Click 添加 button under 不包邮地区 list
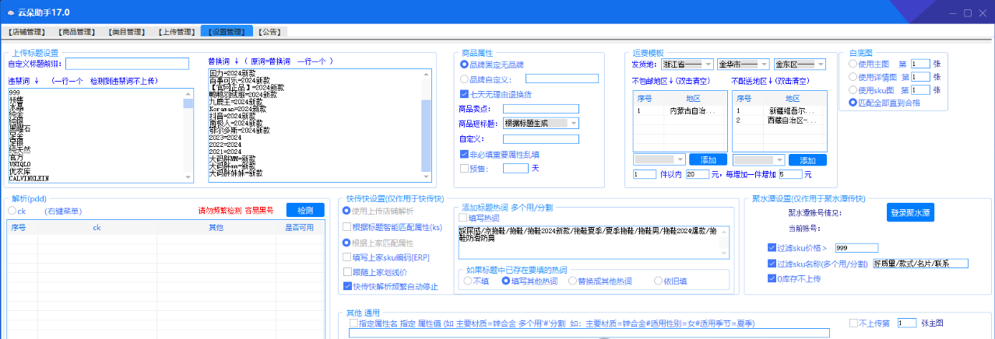 (707, 159)
